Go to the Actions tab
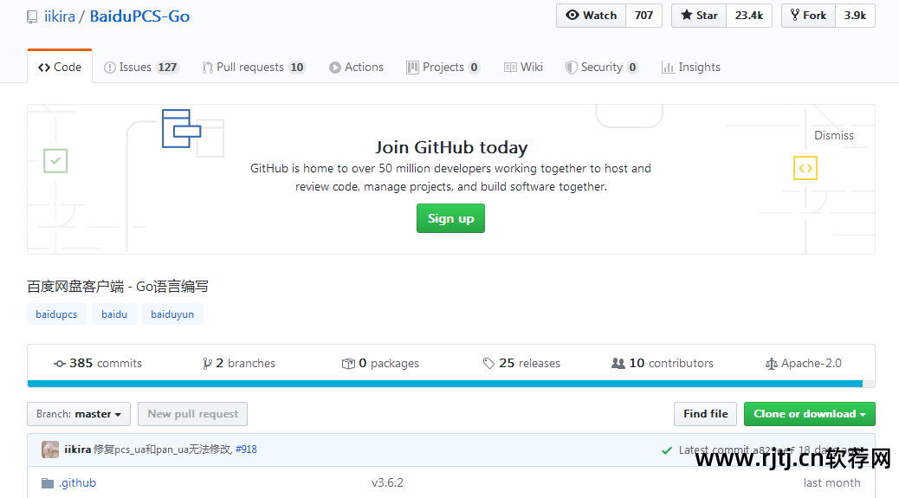Viewport: 899px width, 498px height. [x=356, y=67]
